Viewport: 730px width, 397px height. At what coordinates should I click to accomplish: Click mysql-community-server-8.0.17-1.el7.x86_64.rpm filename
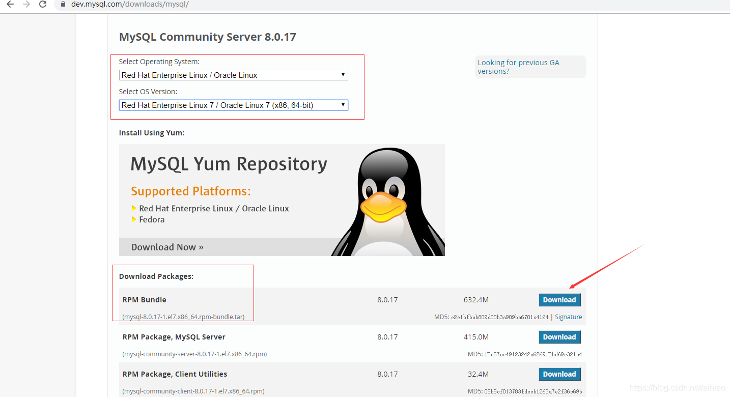coord(194,354)
